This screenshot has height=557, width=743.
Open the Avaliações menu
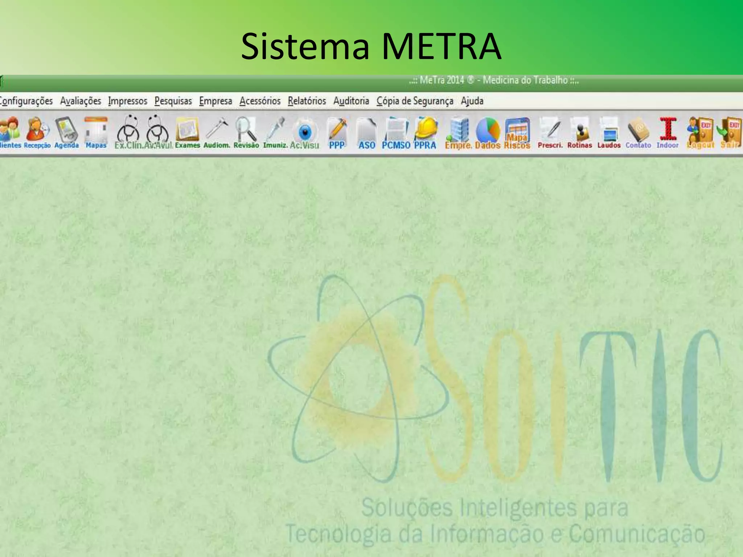pos(81,101)
